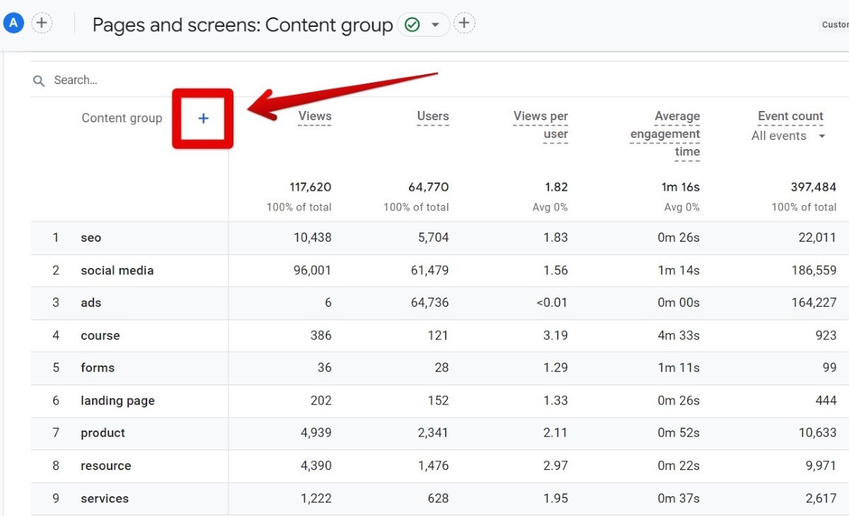Click the <0.01 views per user cell

[x=552, y=303]
